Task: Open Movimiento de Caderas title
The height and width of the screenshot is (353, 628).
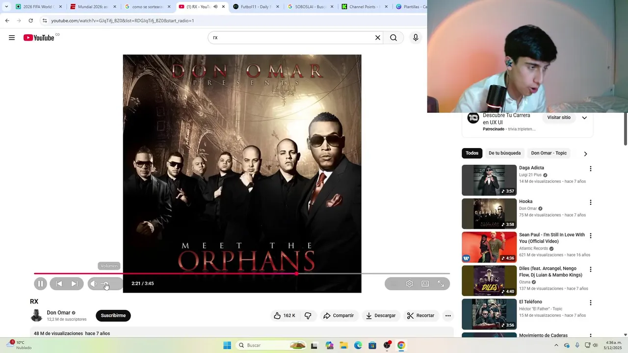Action: click(543, 335)
